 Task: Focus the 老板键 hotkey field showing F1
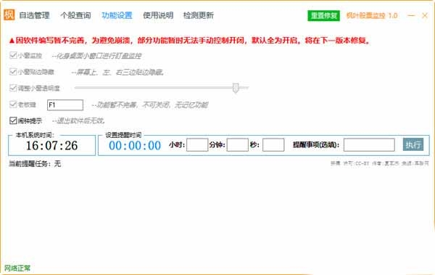point(65,105)
